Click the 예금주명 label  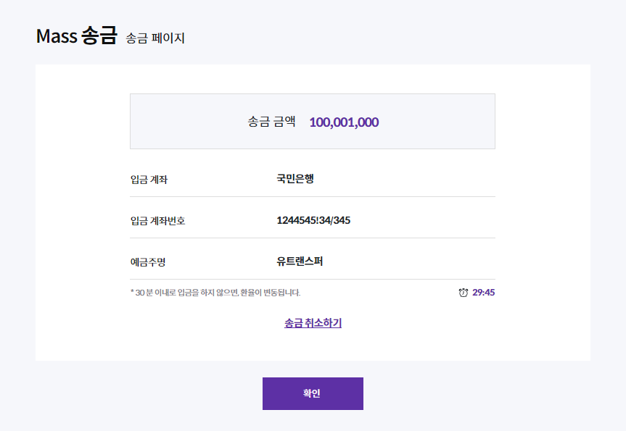click(148, 262)
